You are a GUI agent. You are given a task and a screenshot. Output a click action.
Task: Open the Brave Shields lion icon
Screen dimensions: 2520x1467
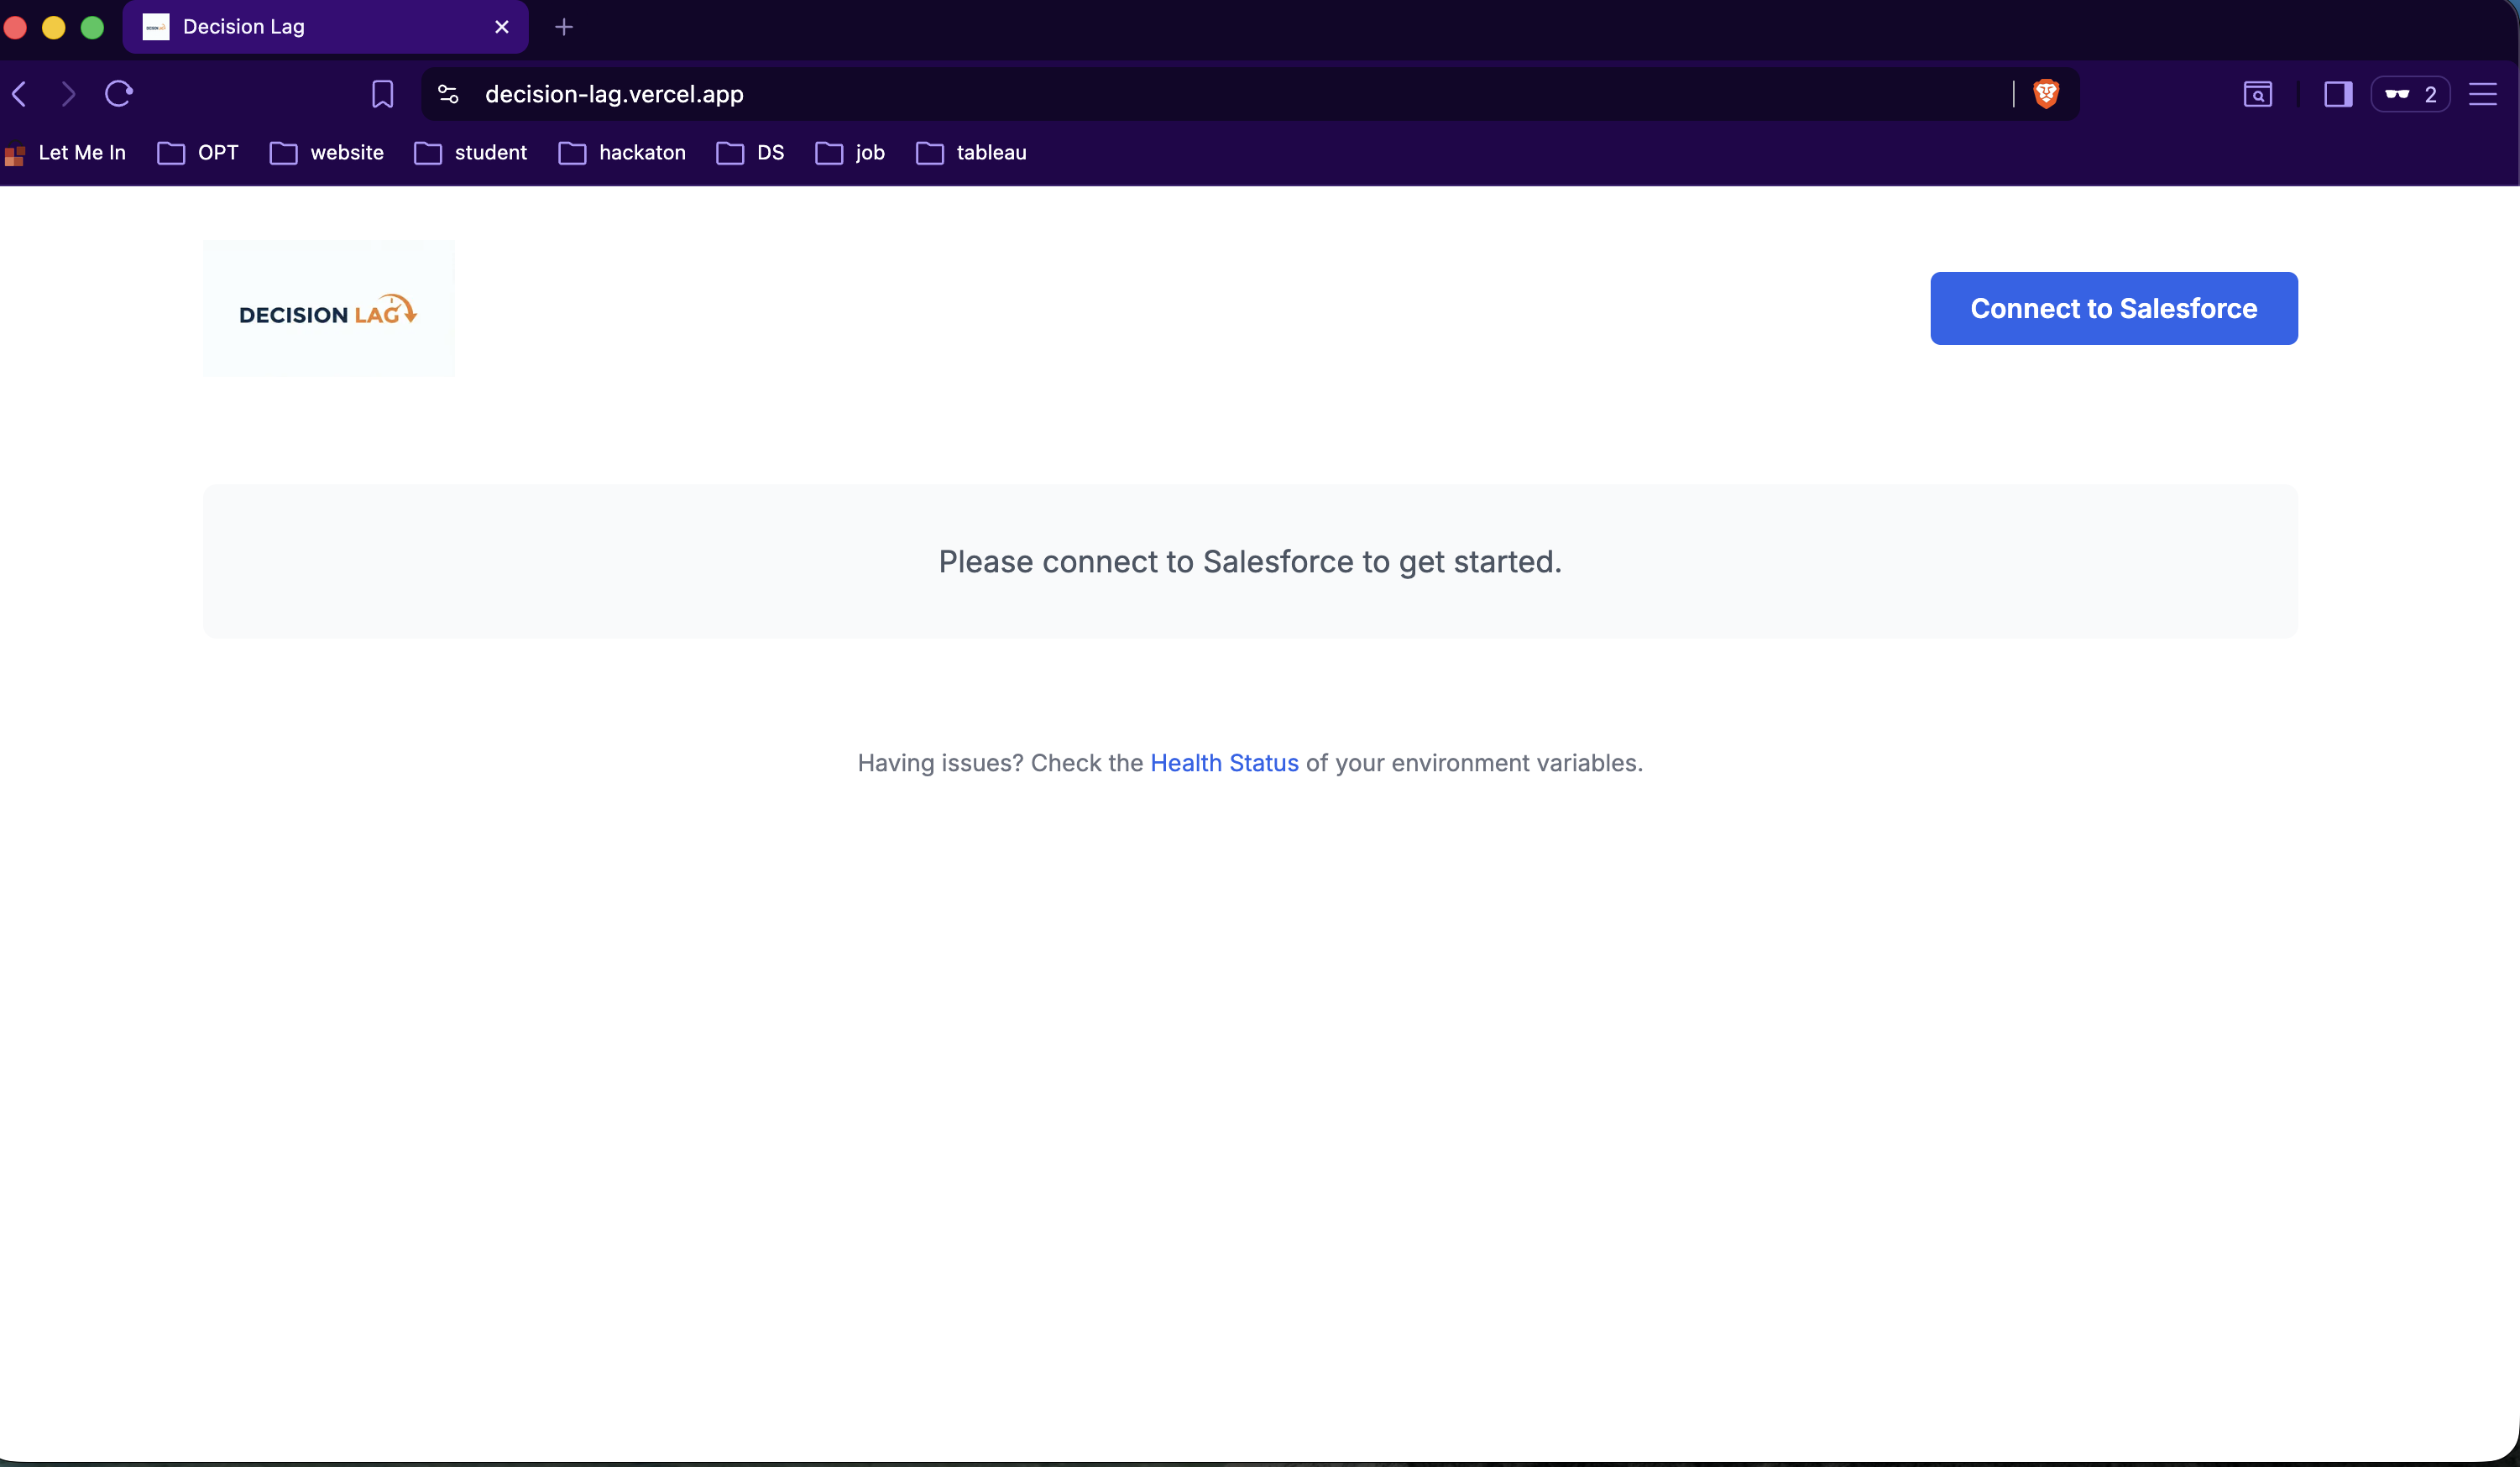click(2046, 94)
